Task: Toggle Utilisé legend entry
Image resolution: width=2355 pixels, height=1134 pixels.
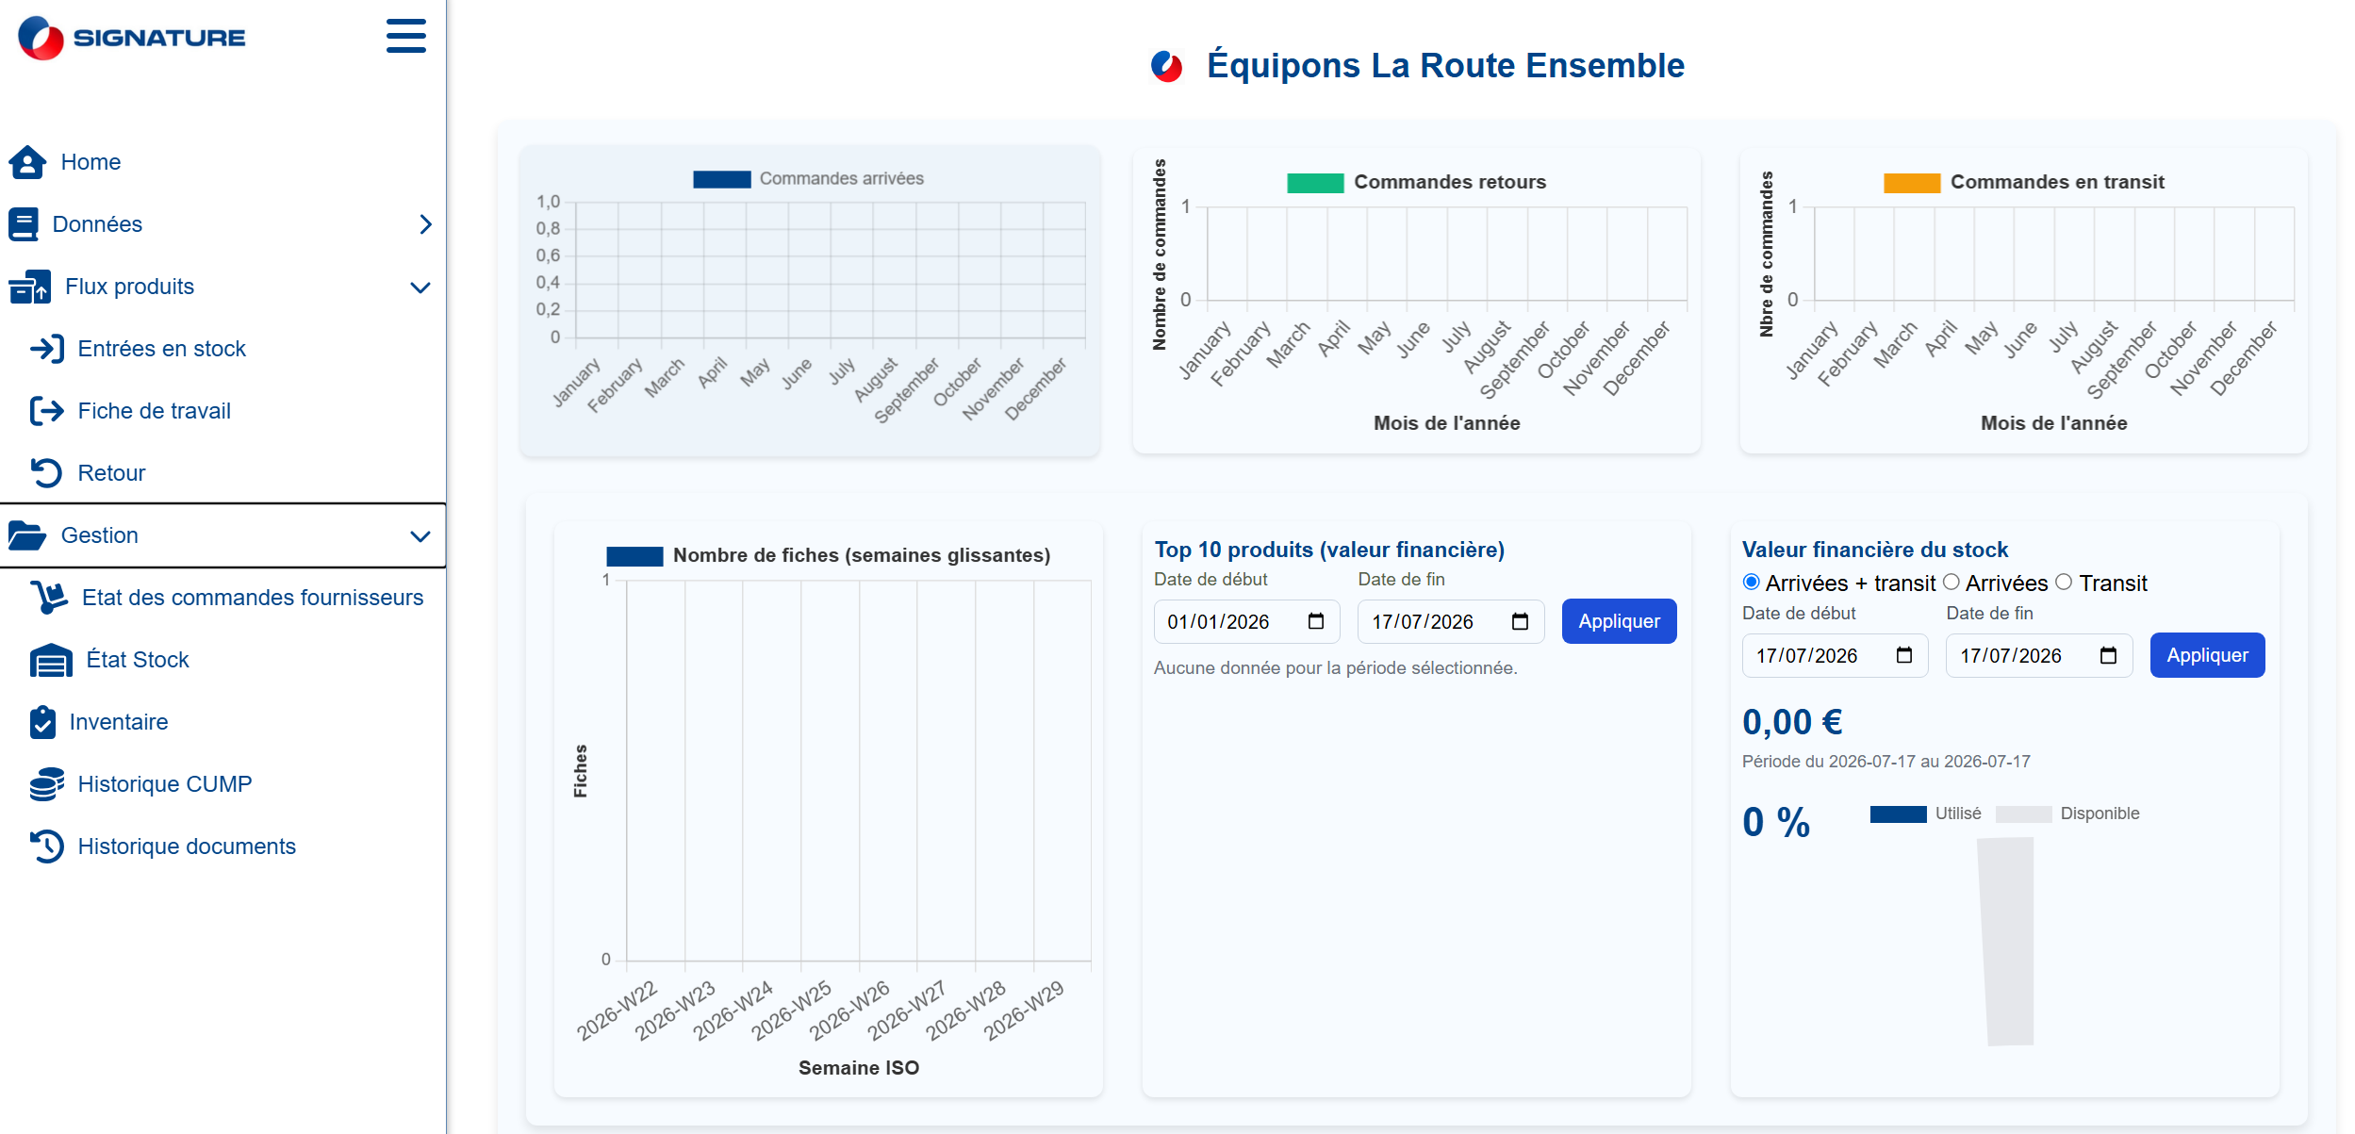Action: 1926,814
